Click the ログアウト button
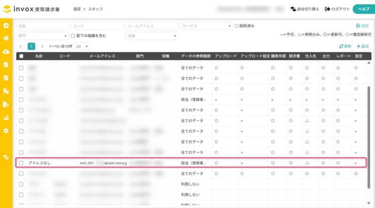The width and height of the screenshot is (375, 208). 337,9
